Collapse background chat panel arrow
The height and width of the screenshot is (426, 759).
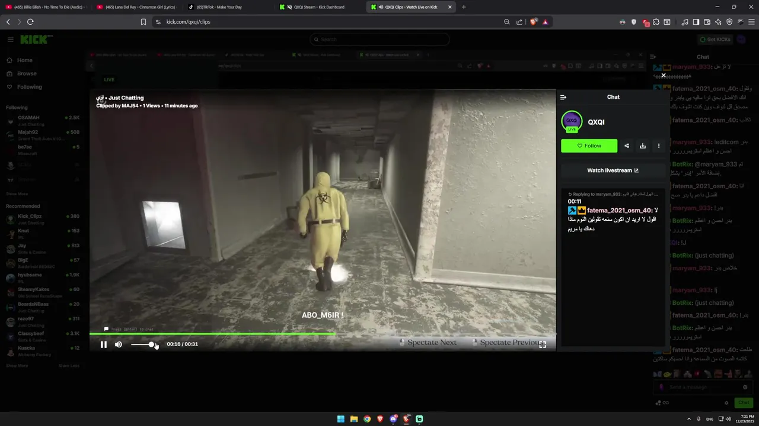click(653, 57)
